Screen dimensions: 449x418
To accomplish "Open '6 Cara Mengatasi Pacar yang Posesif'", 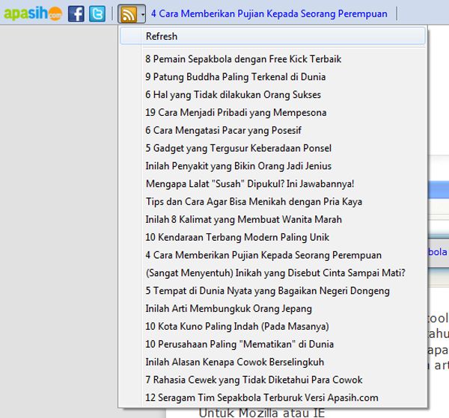I will 272,130.
